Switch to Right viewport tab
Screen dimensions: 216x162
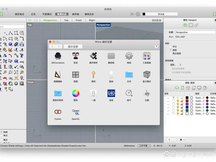[x=92, y=20]
